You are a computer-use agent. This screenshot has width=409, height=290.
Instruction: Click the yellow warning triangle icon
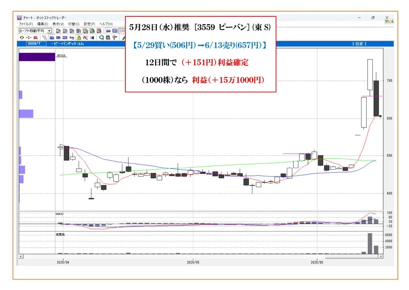[x=79, y=38]
